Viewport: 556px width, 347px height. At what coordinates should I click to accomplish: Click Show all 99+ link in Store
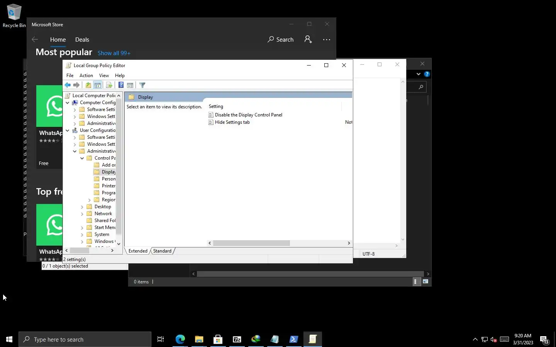point(114,53)
